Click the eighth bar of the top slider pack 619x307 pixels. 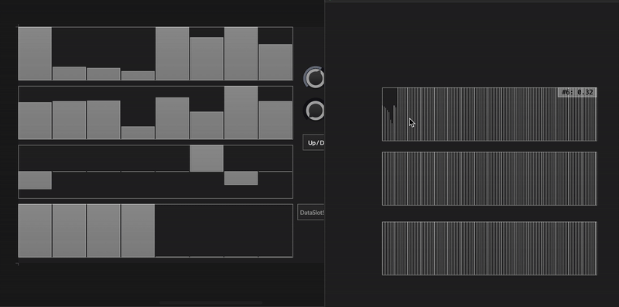(275, 62)
